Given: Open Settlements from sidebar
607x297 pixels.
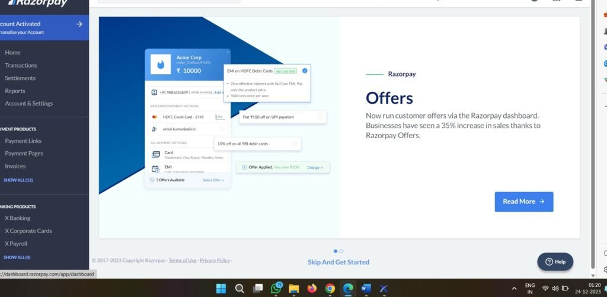Looking at the screenshot, I should pos(20,78).
